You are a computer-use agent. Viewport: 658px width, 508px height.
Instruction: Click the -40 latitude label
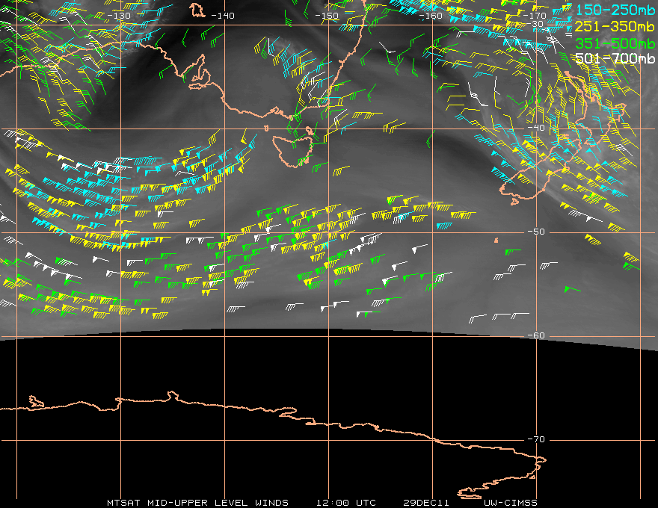pyautogui.click(x=536, y=128)
